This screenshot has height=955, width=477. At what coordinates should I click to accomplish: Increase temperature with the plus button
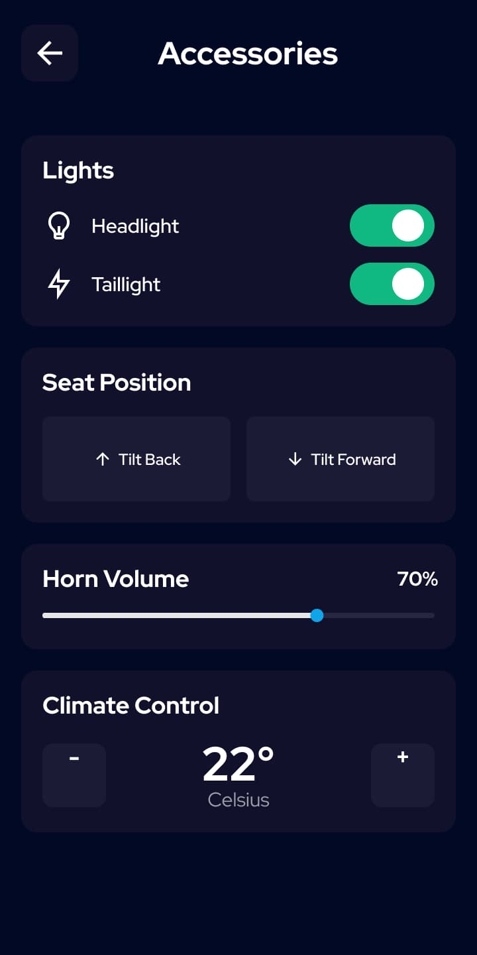tap(403, 775)
